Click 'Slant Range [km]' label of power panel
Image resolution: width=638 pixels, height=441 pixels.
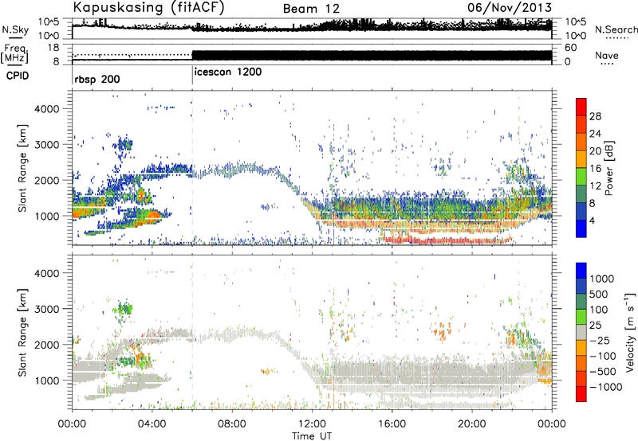click(x=22, y=168)
